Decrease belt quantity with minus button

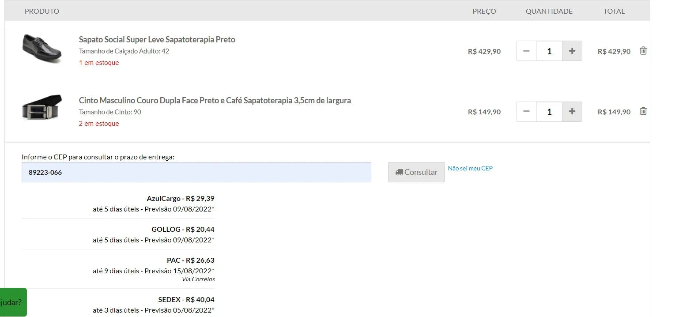pos(526,112)
